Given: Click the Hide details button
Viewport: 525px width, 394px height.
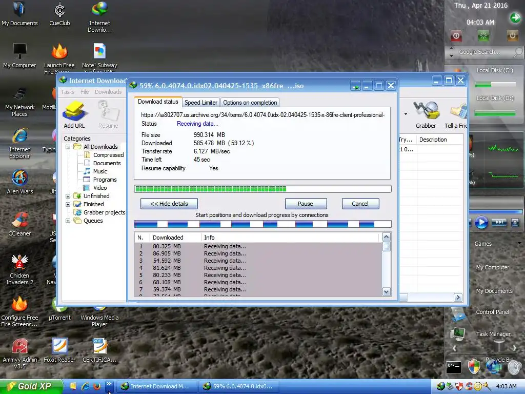Looking at the screenshot, I should (x=169, y=204).
